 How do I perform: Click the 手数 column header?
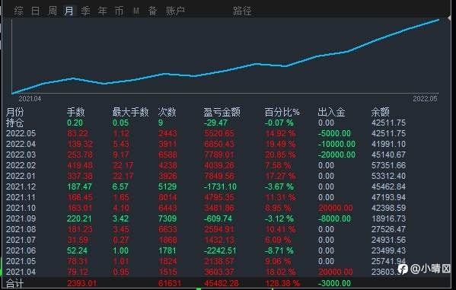coord(75,112)
